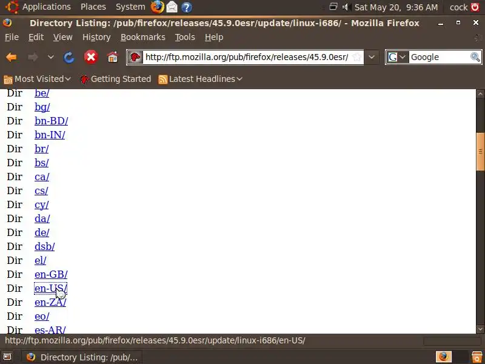Image resolution: width=485 pixels, height=364 pixels.
Task: Open the Getting Started bookmark
Action: tap(115, 79)
